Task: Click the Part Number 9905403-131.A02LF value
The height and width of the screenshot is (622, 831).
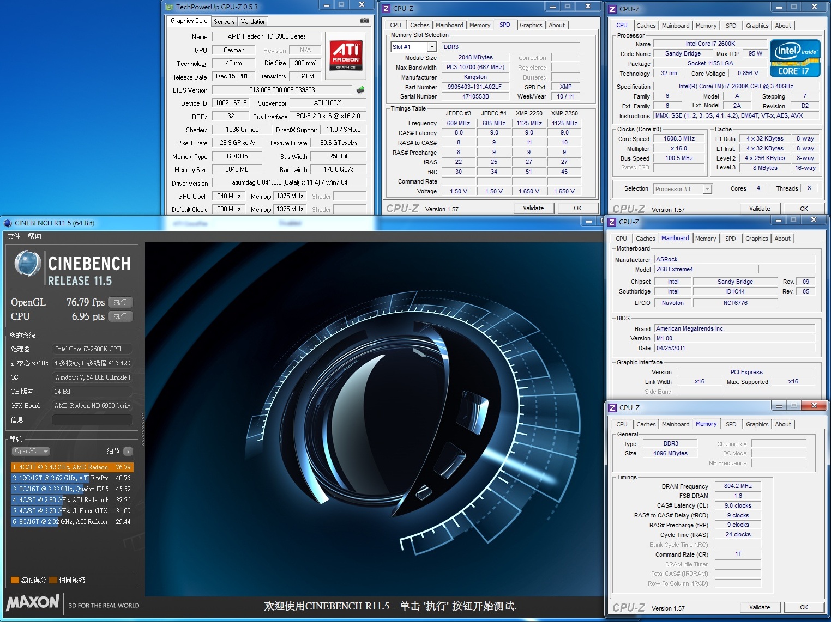Action: [474, 87]
